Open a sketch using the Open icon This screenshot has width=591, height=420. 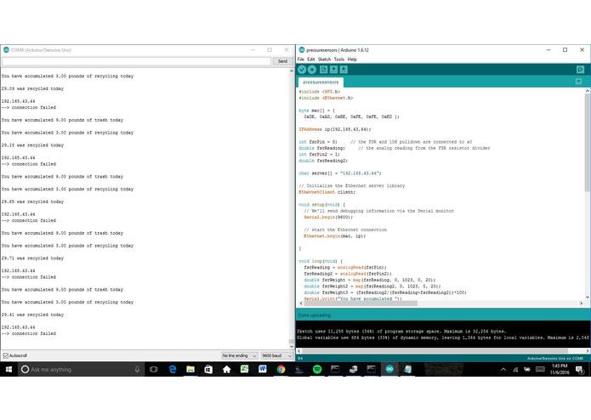pos(333,70)
